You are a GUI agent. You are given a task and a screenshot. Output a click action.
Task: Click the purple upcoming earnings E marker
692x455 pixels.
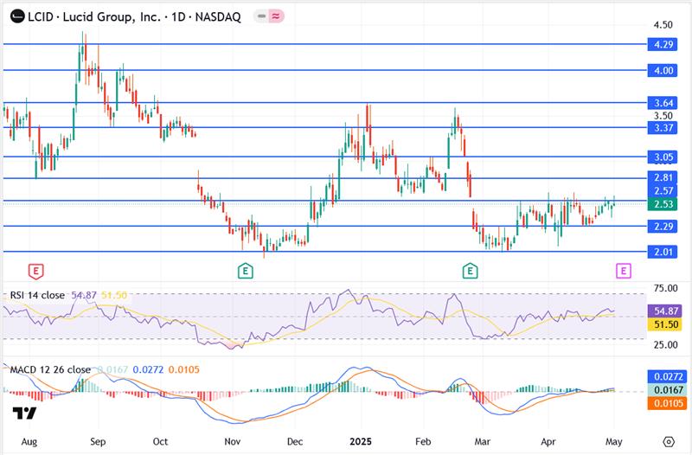pos(623,271)
